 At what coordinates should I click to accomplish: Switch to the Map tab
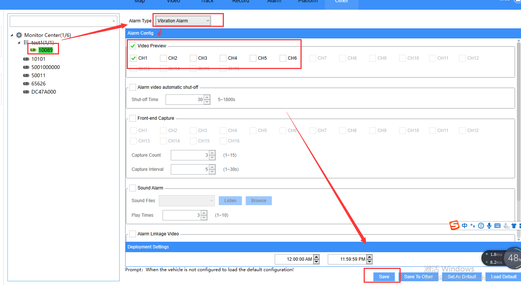point(140,2)
